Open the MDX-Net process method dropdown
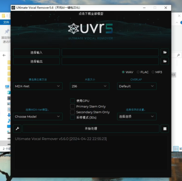 tap(38, 86)
